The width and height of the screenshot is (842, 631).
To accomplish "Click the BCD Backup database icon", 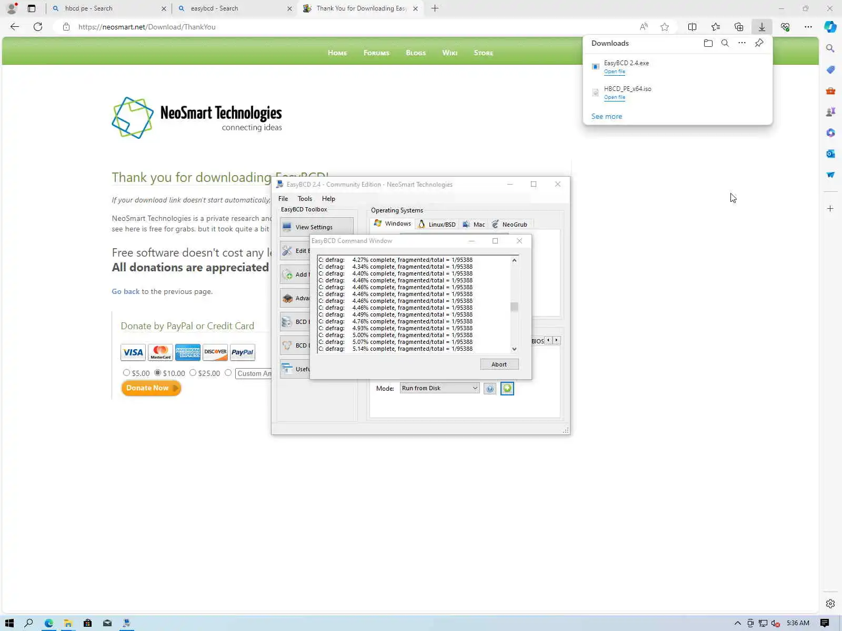I will (287, 322).
